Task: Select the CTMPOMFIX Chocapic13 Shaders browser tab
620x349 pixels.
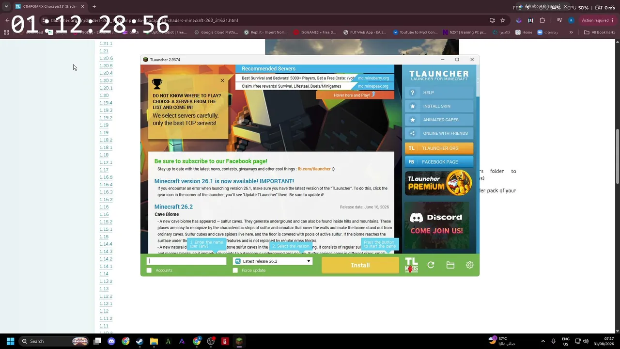Action: coord(49,6)
